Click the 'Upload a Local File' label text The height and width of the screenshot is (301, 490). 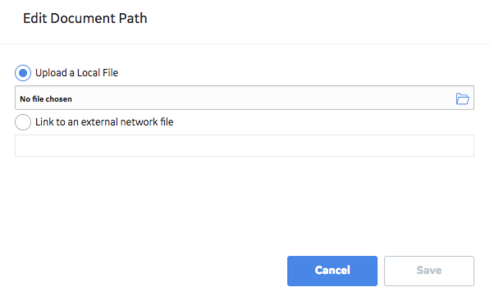(x=76, y=73)
